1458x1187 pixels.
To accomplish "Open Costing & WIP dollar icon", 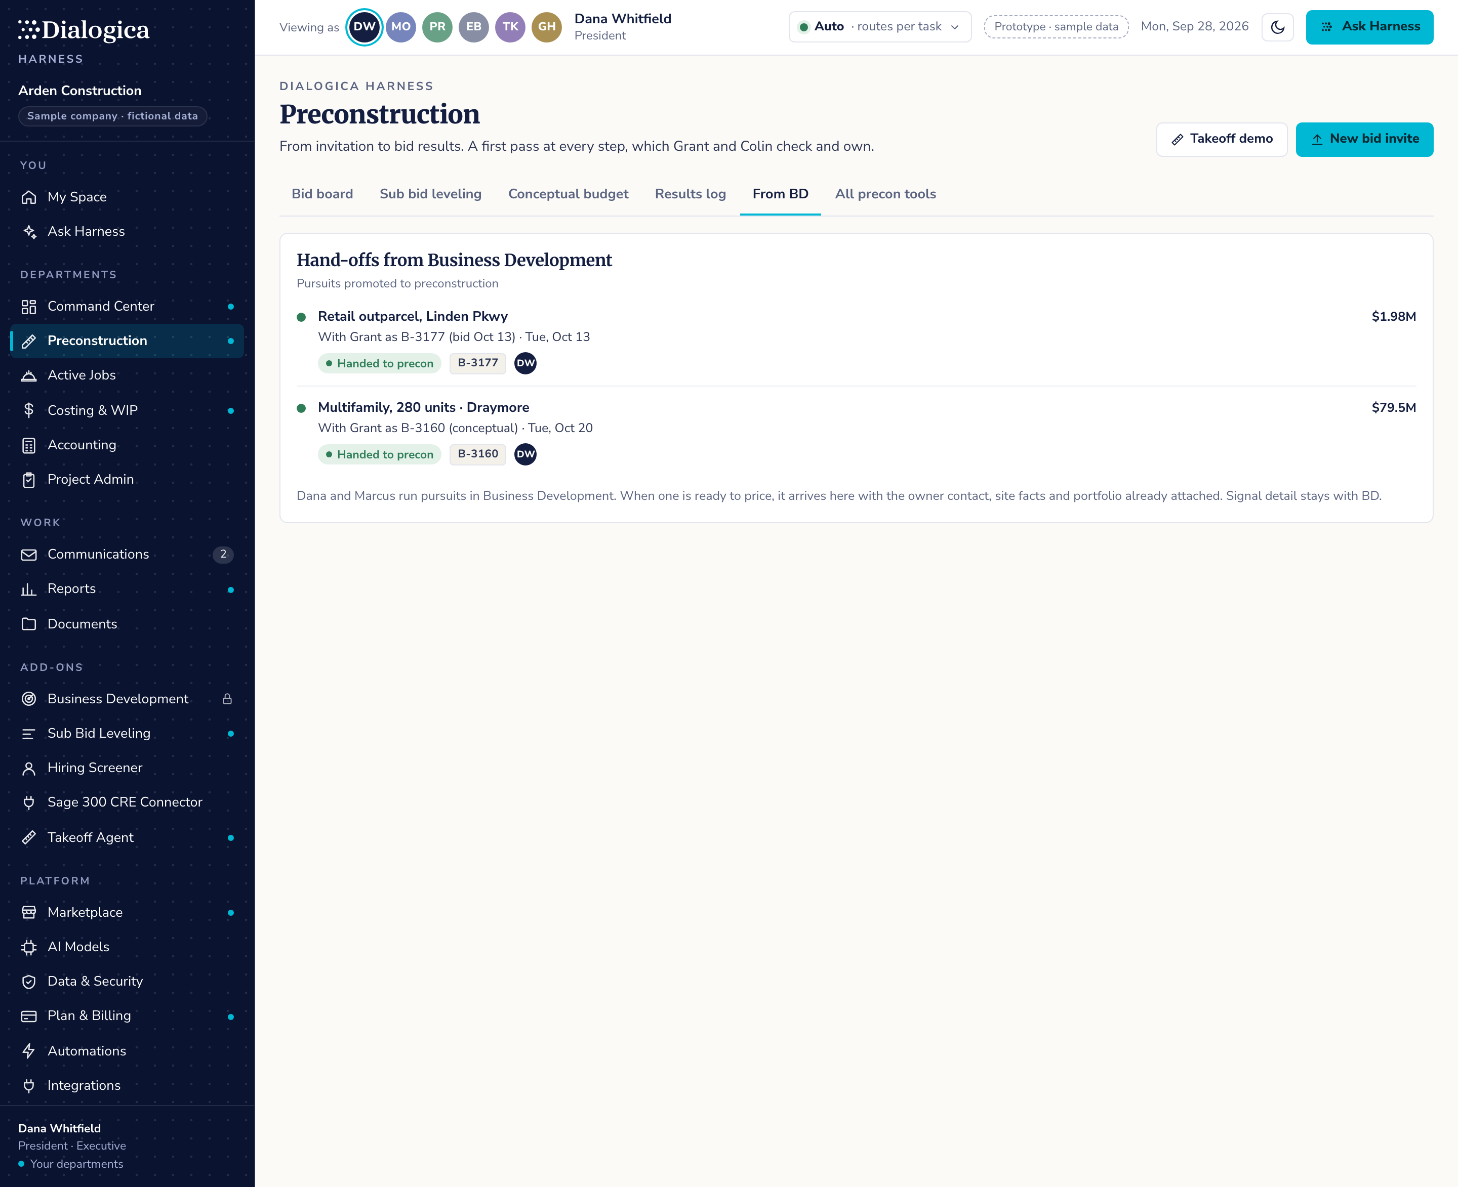I will click(29, 410).
